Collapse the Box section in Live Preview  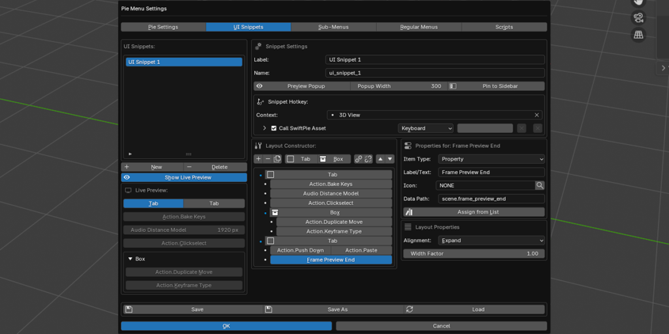pos(131,258)
